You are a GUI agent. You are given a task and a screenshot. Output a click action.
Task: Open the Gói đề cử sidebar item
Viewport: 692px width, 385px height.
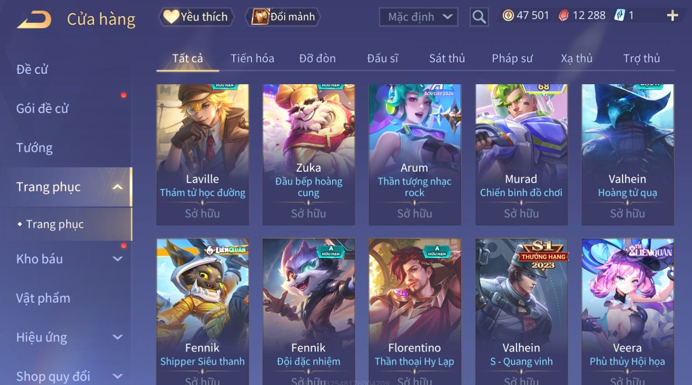(42, 108)
